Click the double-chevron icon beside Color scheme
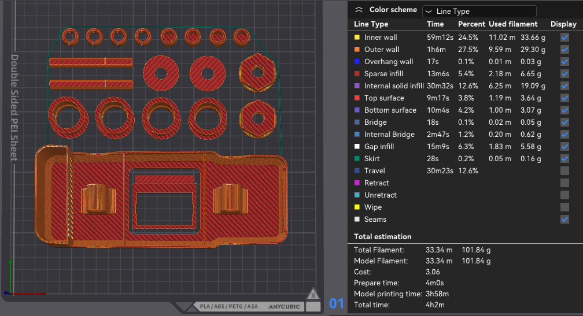The height and width of the screenshot is (316, 583). (x=359, y=10)
